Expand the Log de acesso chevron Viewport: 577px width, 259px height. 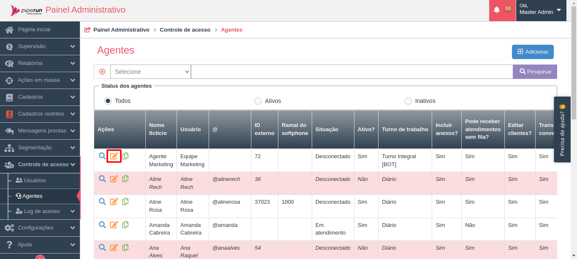click(73, 211)
